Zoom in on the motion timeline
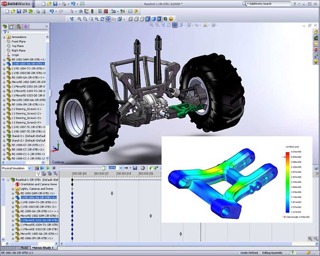320x256 pixels. point(310,239)
